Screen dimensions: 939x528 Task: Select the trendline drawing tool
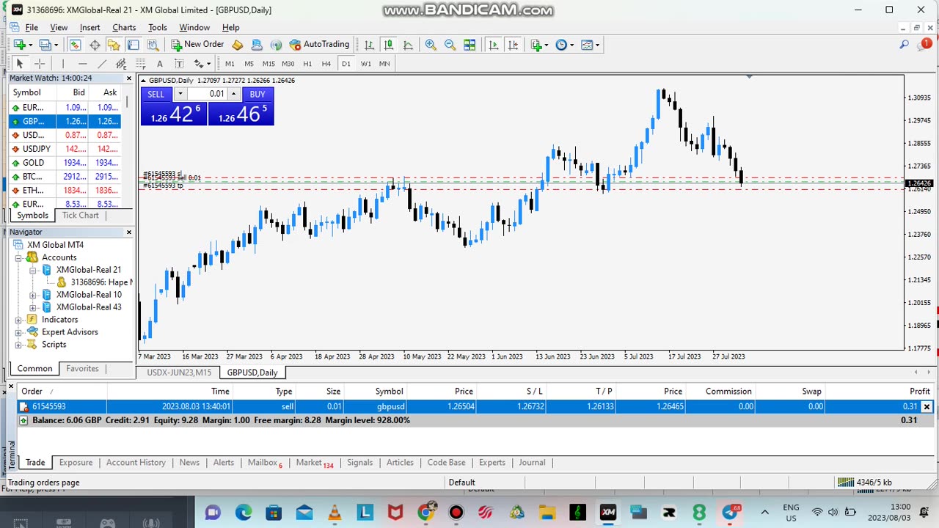click(x=102, y=64)
